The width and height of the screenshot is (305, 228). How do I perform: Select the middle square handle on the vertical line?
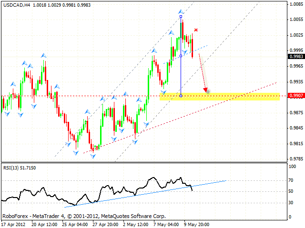tap(181, 56)
